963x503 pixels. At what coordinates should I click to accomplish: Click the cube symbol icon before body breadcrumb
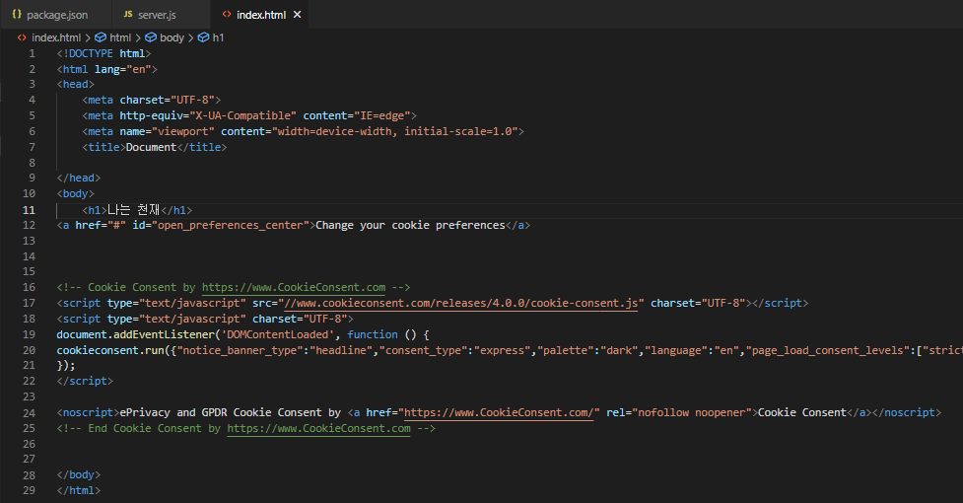pos(151,37)
